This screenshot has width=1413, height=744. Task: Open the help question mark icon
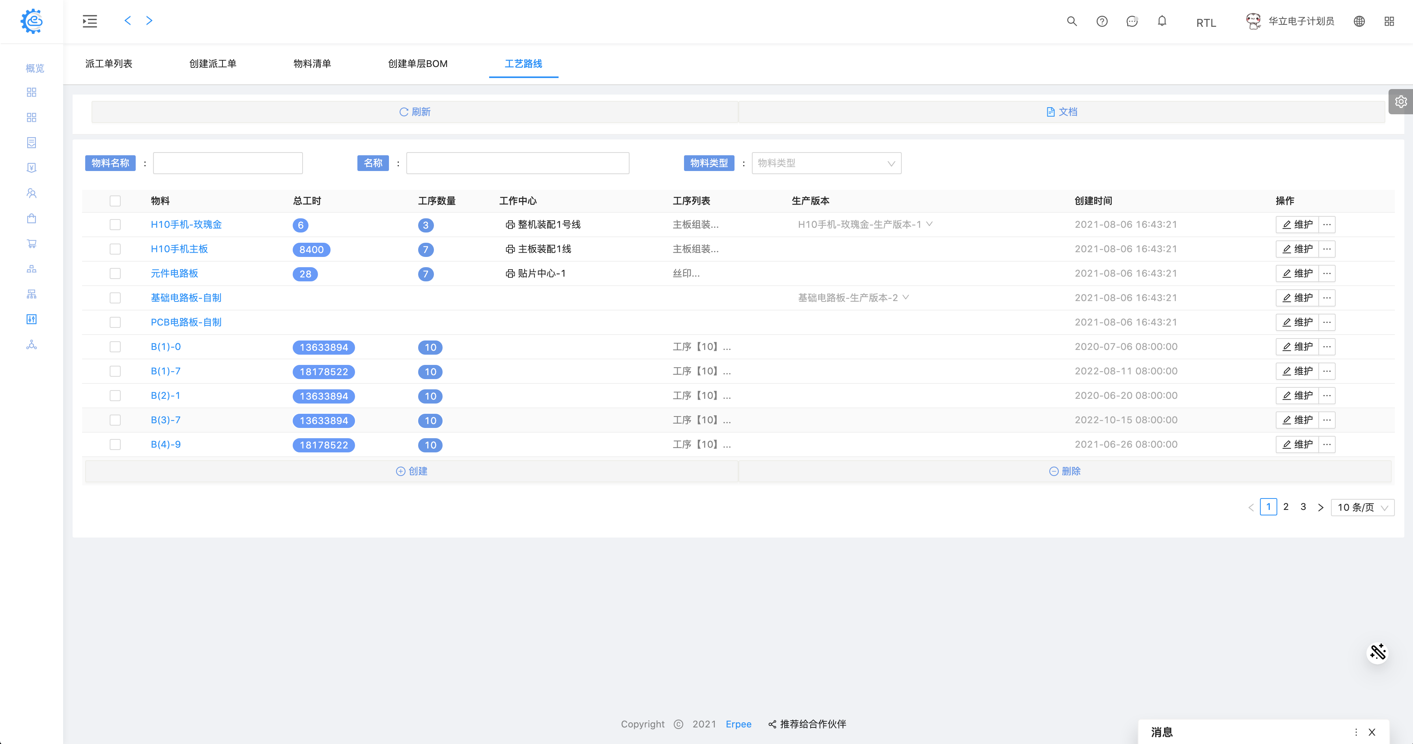click(1101, 21)
